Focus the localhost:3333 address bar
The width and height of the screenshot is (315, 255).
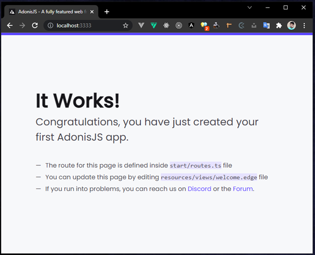pyautogui.click(x=88, y=26)
